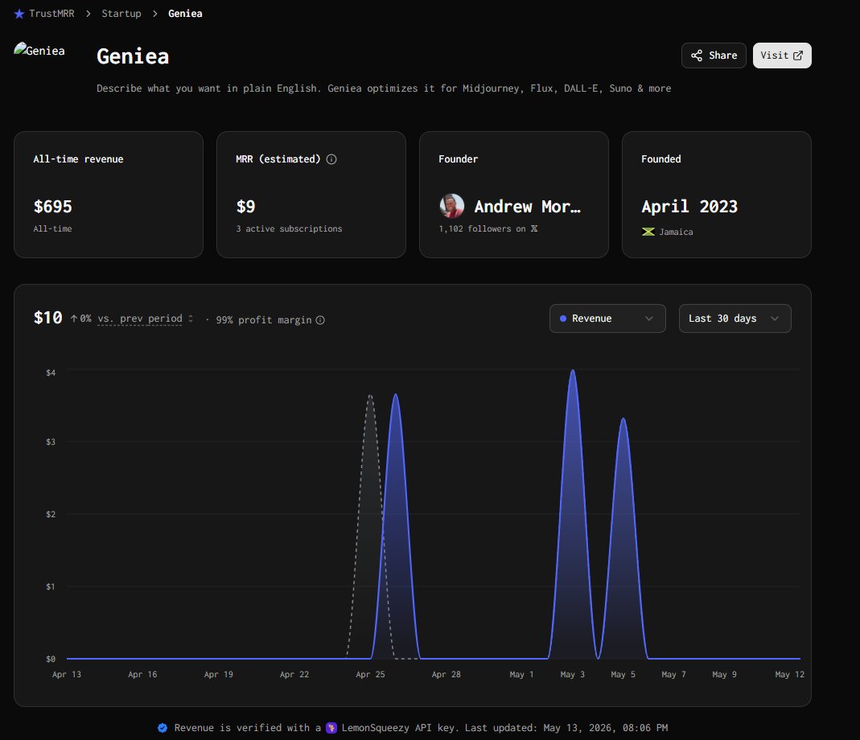Click the Jamaica country label

point(676,232)
